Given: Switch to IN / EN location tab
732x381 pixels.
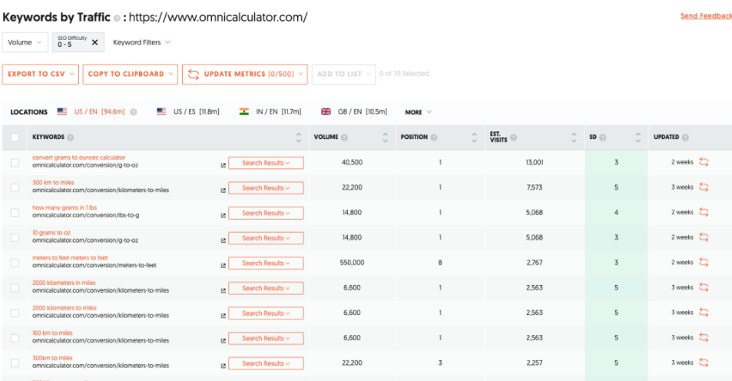Looking at the screenshot, I should tap(270, 111).
